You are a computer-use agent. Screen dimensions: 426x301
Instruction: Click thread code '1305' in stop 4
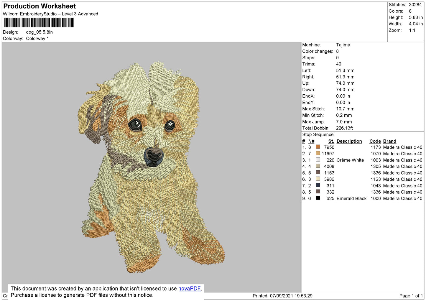click(x=376, y=167)
